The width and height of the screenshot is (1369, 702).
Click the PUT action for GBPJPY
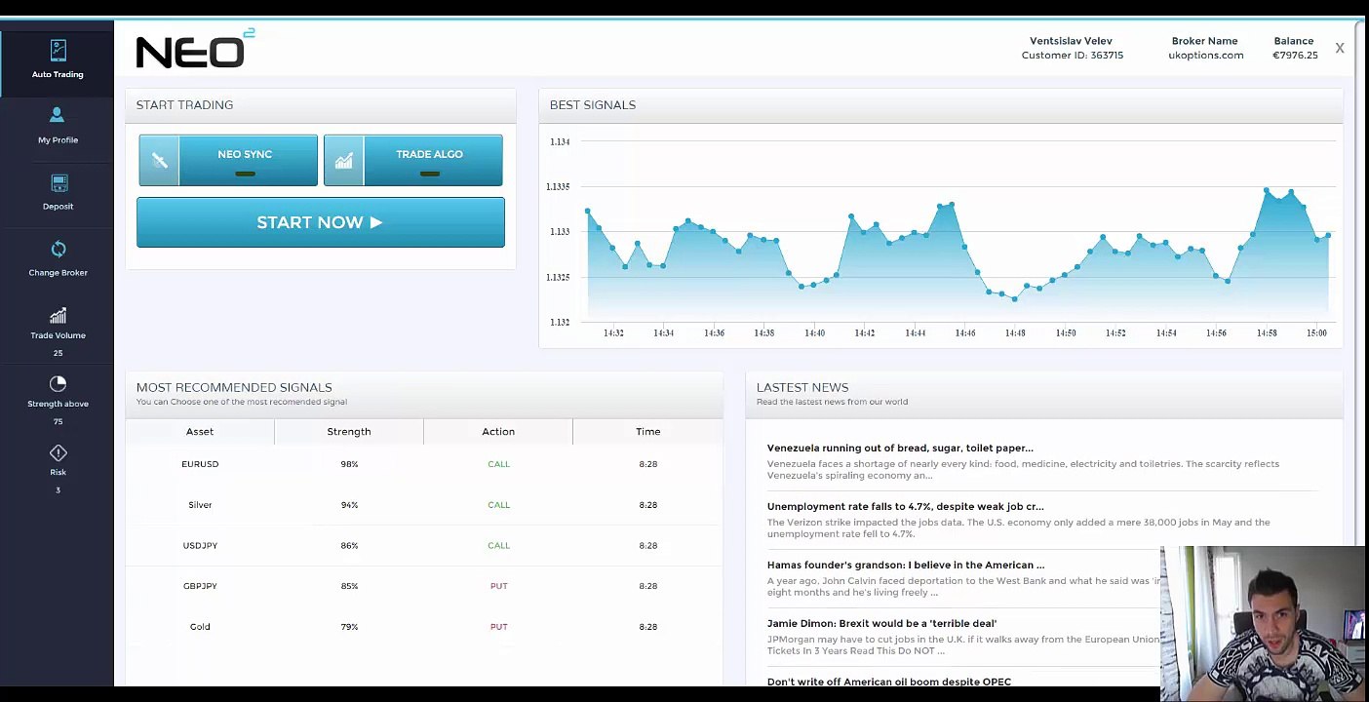pos(498,586)
